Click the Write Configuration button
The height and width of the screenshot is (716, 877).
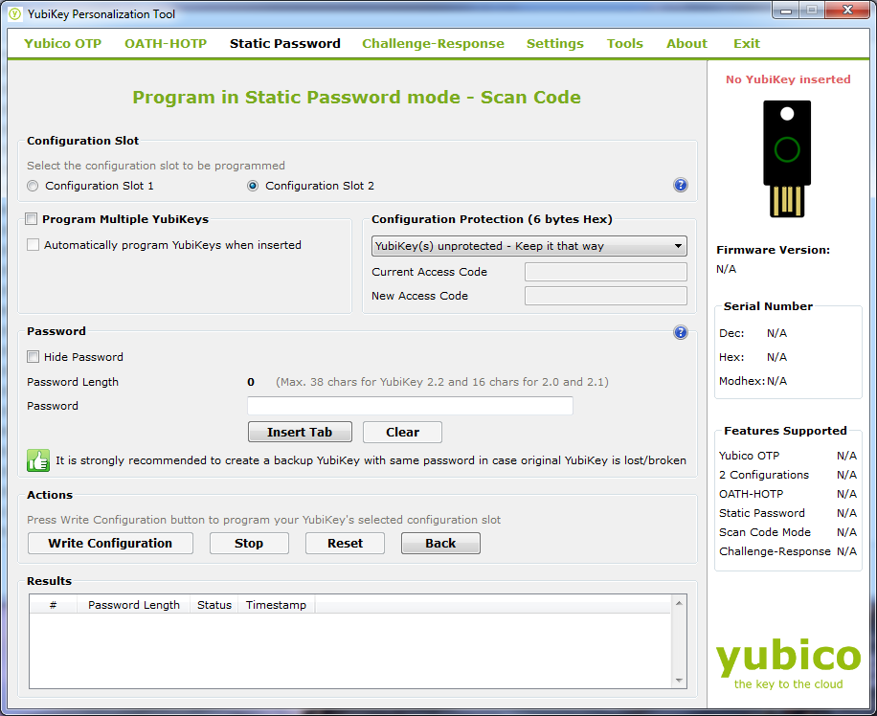point(110,543)
